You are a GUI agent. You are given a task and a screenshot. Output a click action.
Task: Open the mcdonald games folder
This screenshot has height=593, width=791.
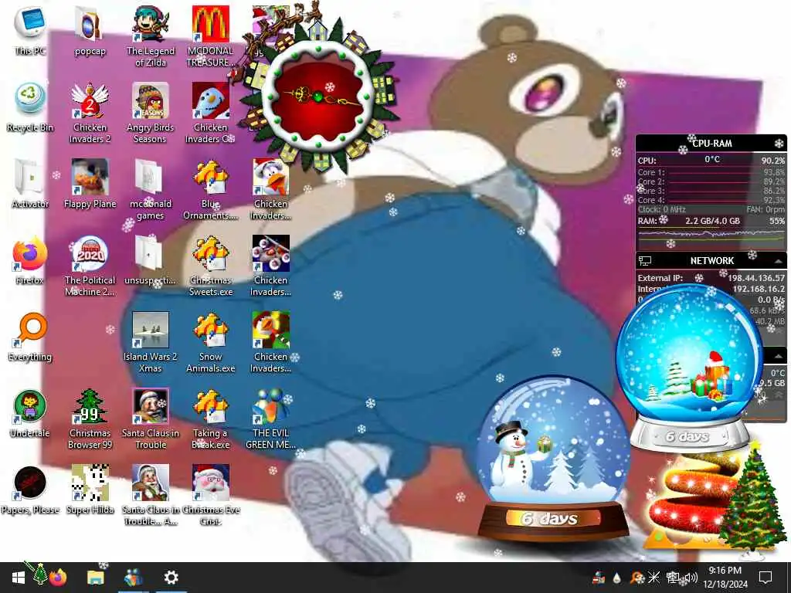(151, 190)
